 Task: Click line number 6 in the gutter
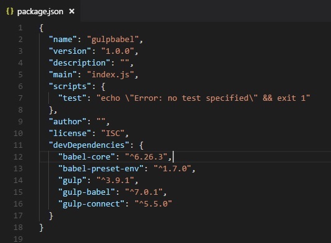tap(20, 87)
